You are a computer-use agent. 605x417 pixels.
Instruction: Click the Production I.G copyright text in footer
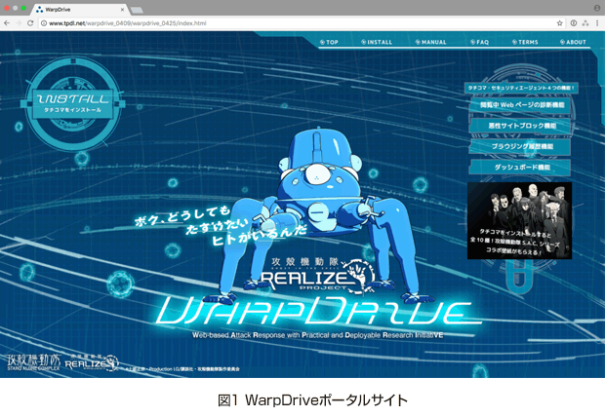[182, 369]
